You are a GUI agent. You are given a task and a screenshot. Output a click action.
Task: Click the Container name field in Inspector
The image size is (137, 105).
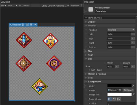(116, 11)
